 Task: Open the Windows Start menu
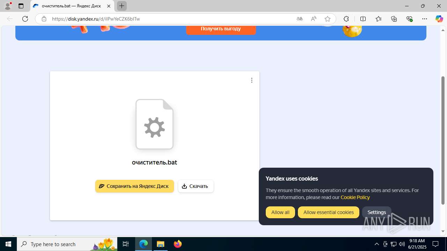pos(8,244)
